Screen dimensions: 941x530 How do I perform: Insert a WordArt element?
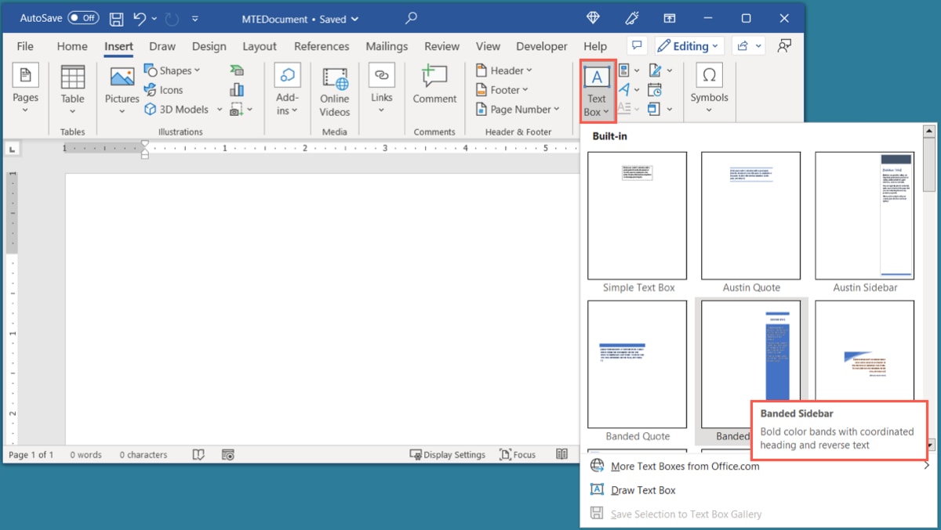(x=623, y=89)
